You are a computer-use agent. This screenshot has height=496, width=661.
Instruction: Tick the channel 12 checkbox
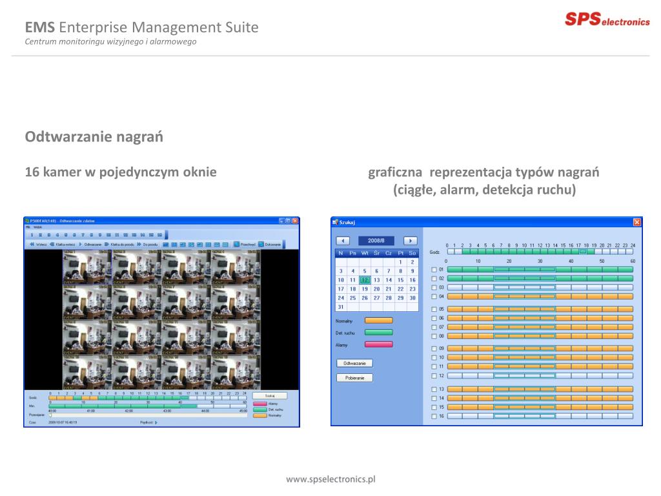click(x=434, y=376)
